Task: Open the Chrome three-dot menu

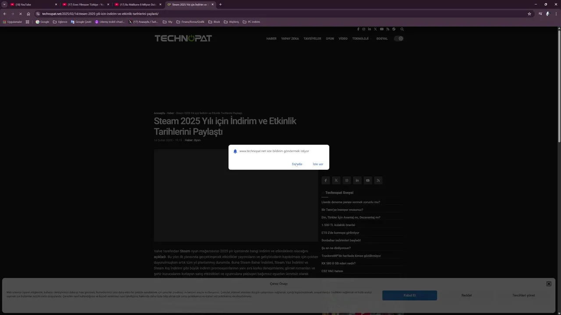Action: (556, 14)
